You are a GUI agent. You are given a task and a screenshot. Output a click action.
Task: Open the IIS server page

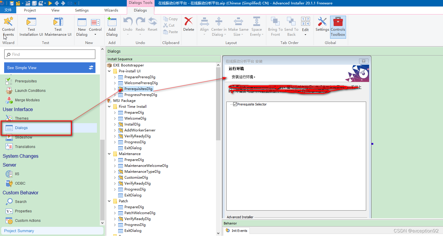17,174
